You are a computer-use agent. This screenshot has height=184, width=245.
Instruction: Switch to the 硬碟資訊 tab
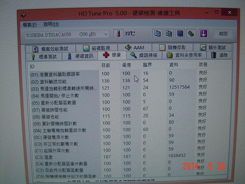coord(80,56)
